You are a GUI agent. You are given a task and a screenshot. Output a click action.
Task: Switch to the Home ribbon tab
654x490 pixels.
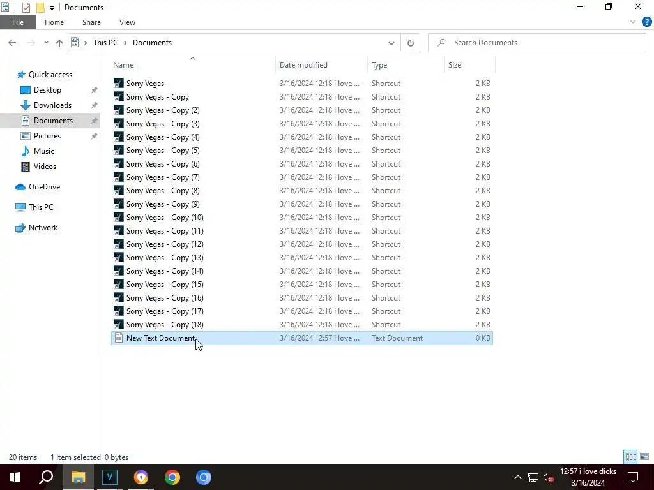[54, 22]
